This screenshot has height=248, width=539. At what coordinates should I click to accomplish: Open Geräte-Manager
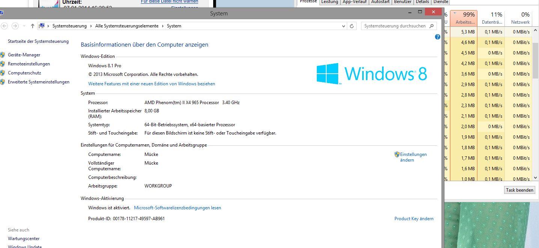(24, 55)
